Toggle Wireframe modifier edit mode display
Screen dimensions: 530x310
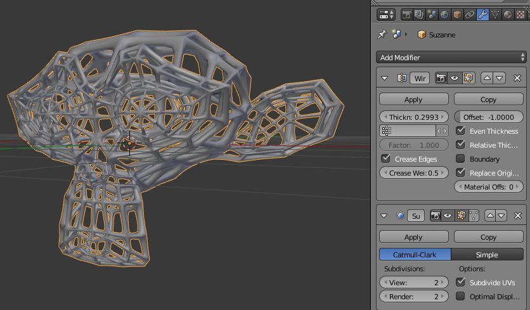click(x=468, y=79)
